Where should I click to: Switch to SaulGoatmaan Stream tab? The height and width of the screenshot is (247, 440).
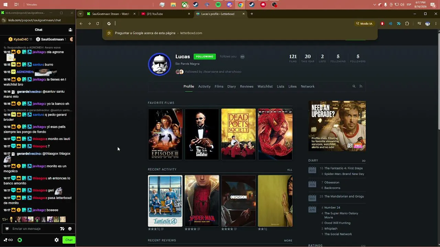pyautogui.click(x=110, y=14)
